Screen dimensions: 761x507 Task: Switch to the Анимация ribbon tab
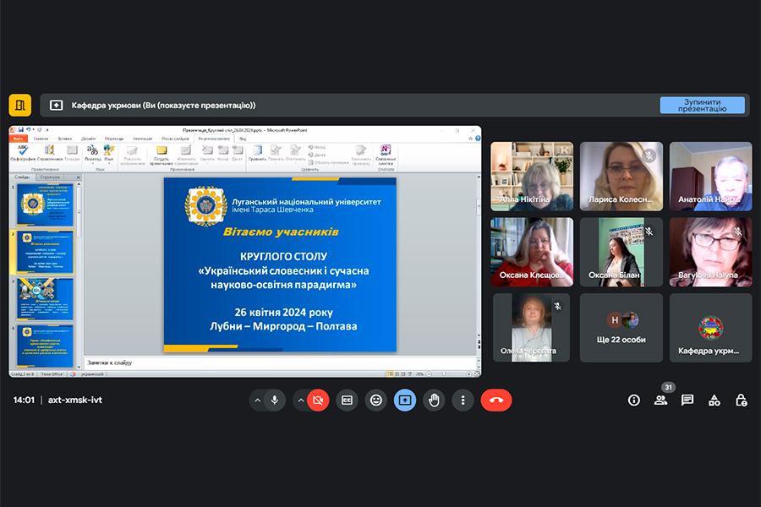[143, 139]
